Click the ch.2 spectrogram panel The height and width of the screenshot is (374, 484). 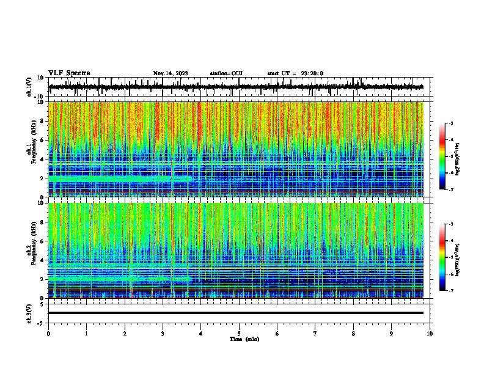[236, 251]
